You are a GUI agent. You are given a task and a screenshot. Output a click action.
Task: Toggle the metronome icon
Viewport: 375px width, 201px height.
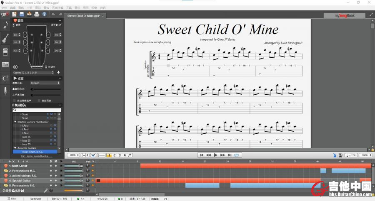coord(335,155)
